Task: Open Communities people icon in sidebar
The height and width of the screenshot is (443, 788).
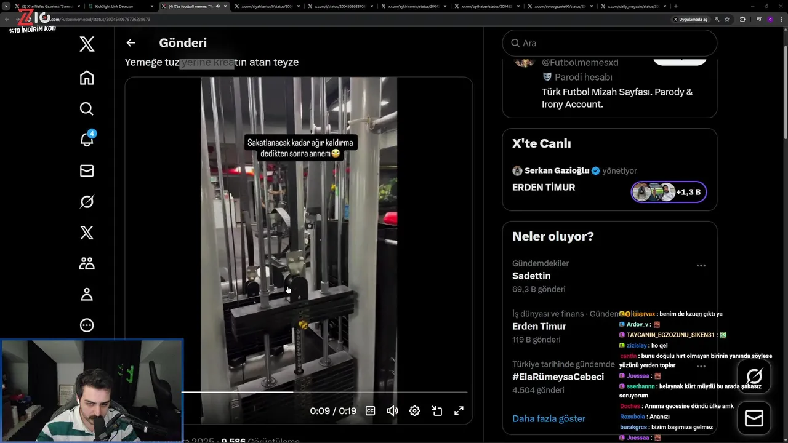Action: 87,263
